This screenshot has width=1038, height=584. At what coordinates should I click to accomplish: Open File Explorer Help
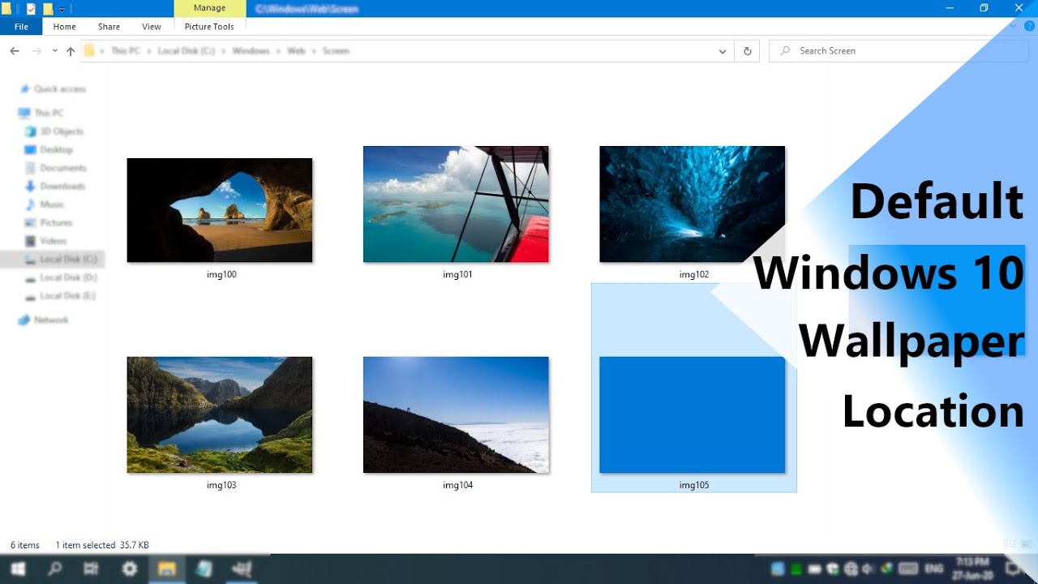click(x=1029, y=27)
